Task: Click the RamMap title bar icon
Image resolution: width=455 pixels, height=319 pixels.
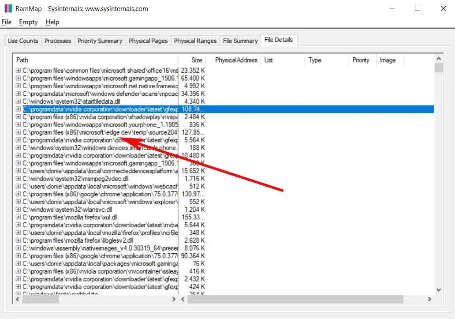Action: click(x=8, y=8)
